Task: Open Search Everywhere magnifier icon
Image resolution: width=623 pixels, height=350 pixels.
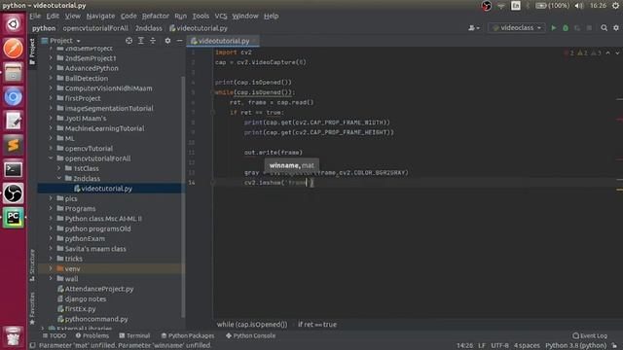Action: point(604,28)
